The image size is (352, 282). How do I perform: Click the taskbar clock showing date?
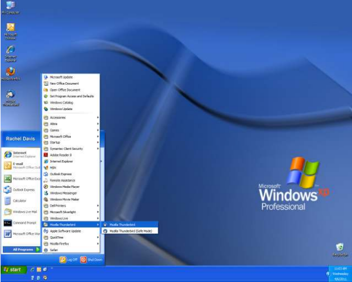[x=340, y=274]
